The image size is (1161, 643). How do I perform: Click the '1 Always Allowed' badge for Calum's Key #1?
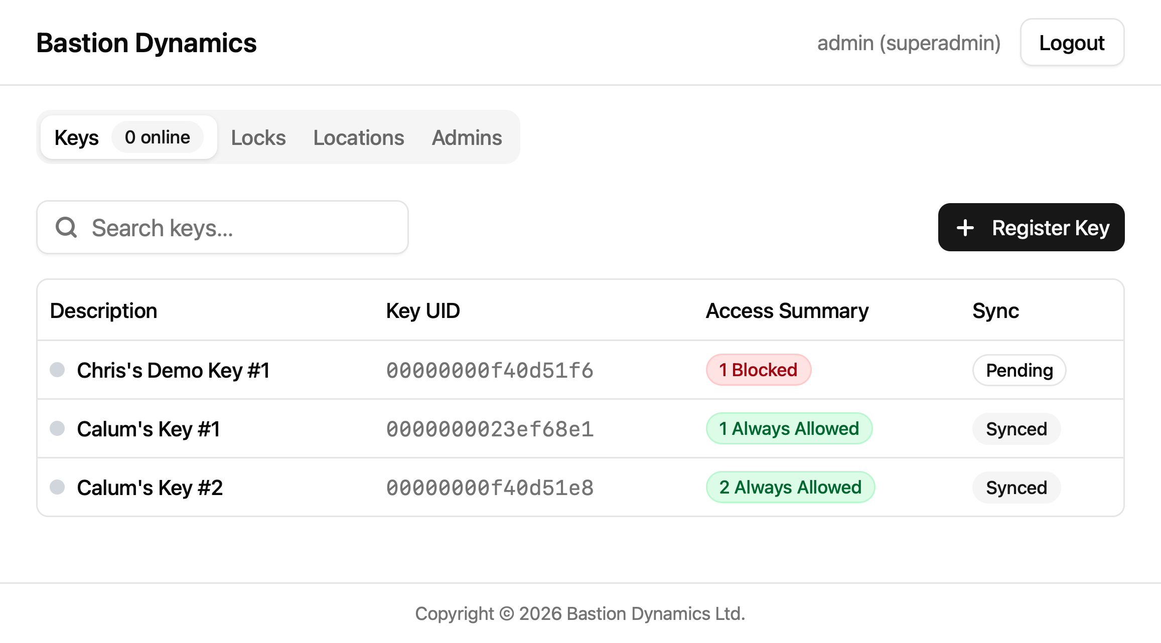click(x=789, y=429)
